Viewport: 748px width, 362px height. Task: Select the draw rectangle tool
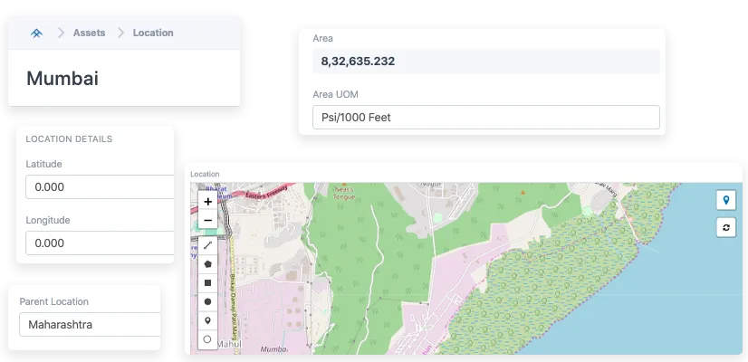point(208,282)
